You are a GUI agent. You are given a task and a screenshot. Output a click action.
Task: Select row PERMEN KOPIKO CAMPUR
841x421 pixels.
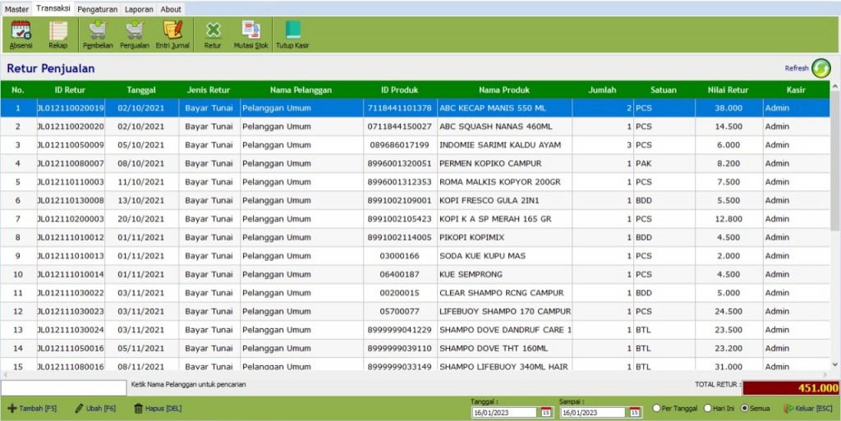click(415, 163)
